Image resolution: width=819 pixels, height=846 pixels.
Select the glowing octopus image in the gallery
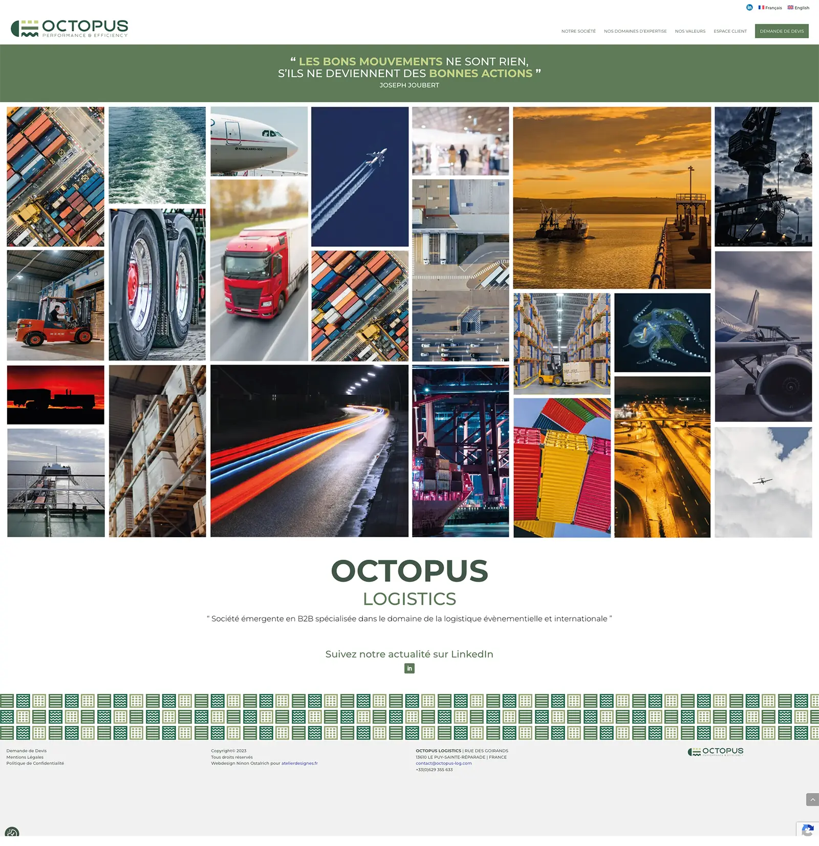click(662, 332)
